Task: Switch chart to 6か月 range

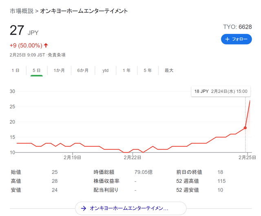Action: click(83, 70)
